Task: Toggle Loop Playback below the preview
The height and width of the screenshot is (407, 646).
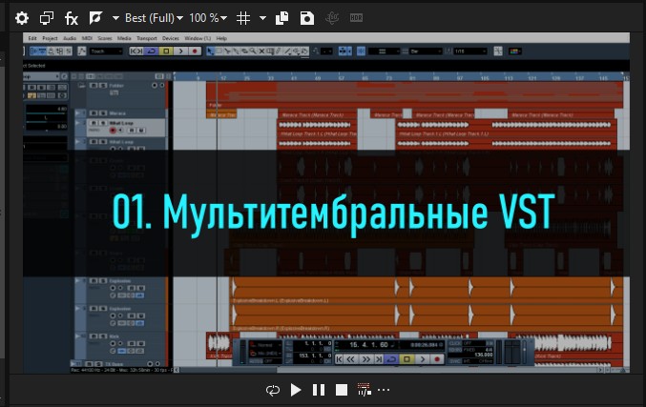Action: click(273, 390)
